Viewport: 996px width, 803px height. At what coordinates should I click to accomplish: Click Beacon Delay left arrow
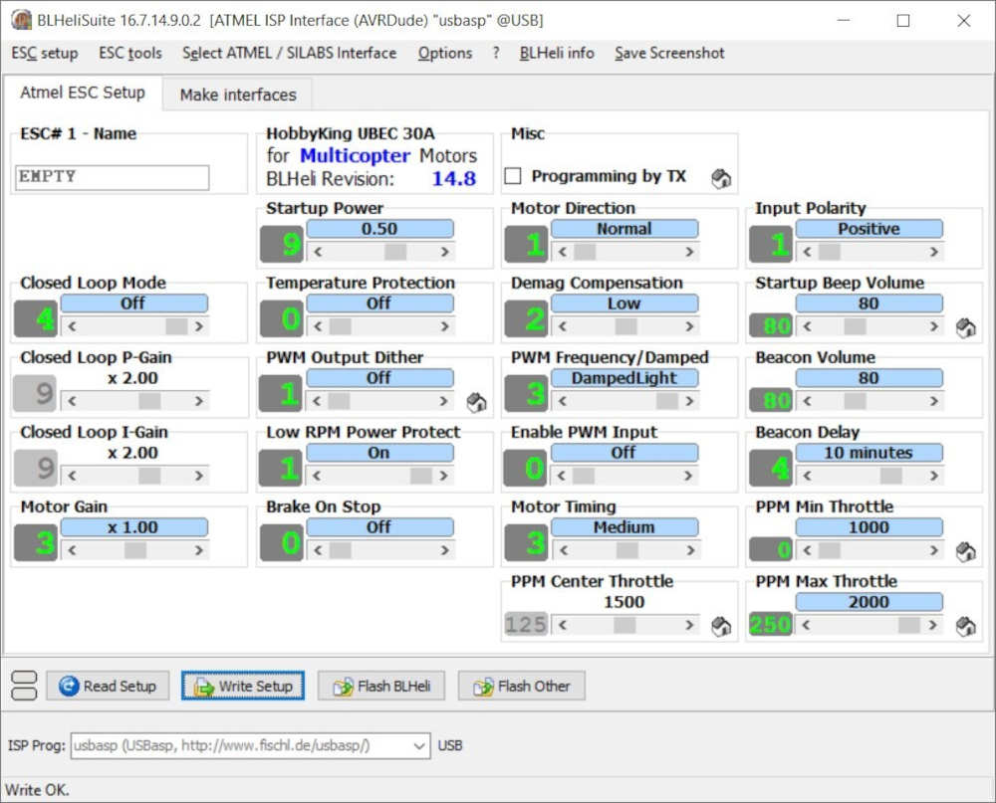pos(807,476)
